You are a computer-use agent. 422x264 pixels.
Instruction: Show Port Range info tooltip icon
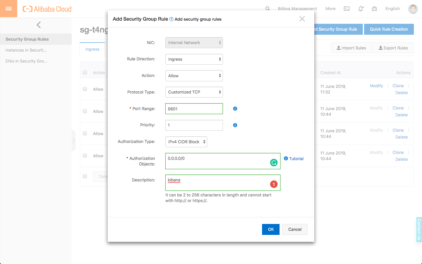(x=235, y=109)
